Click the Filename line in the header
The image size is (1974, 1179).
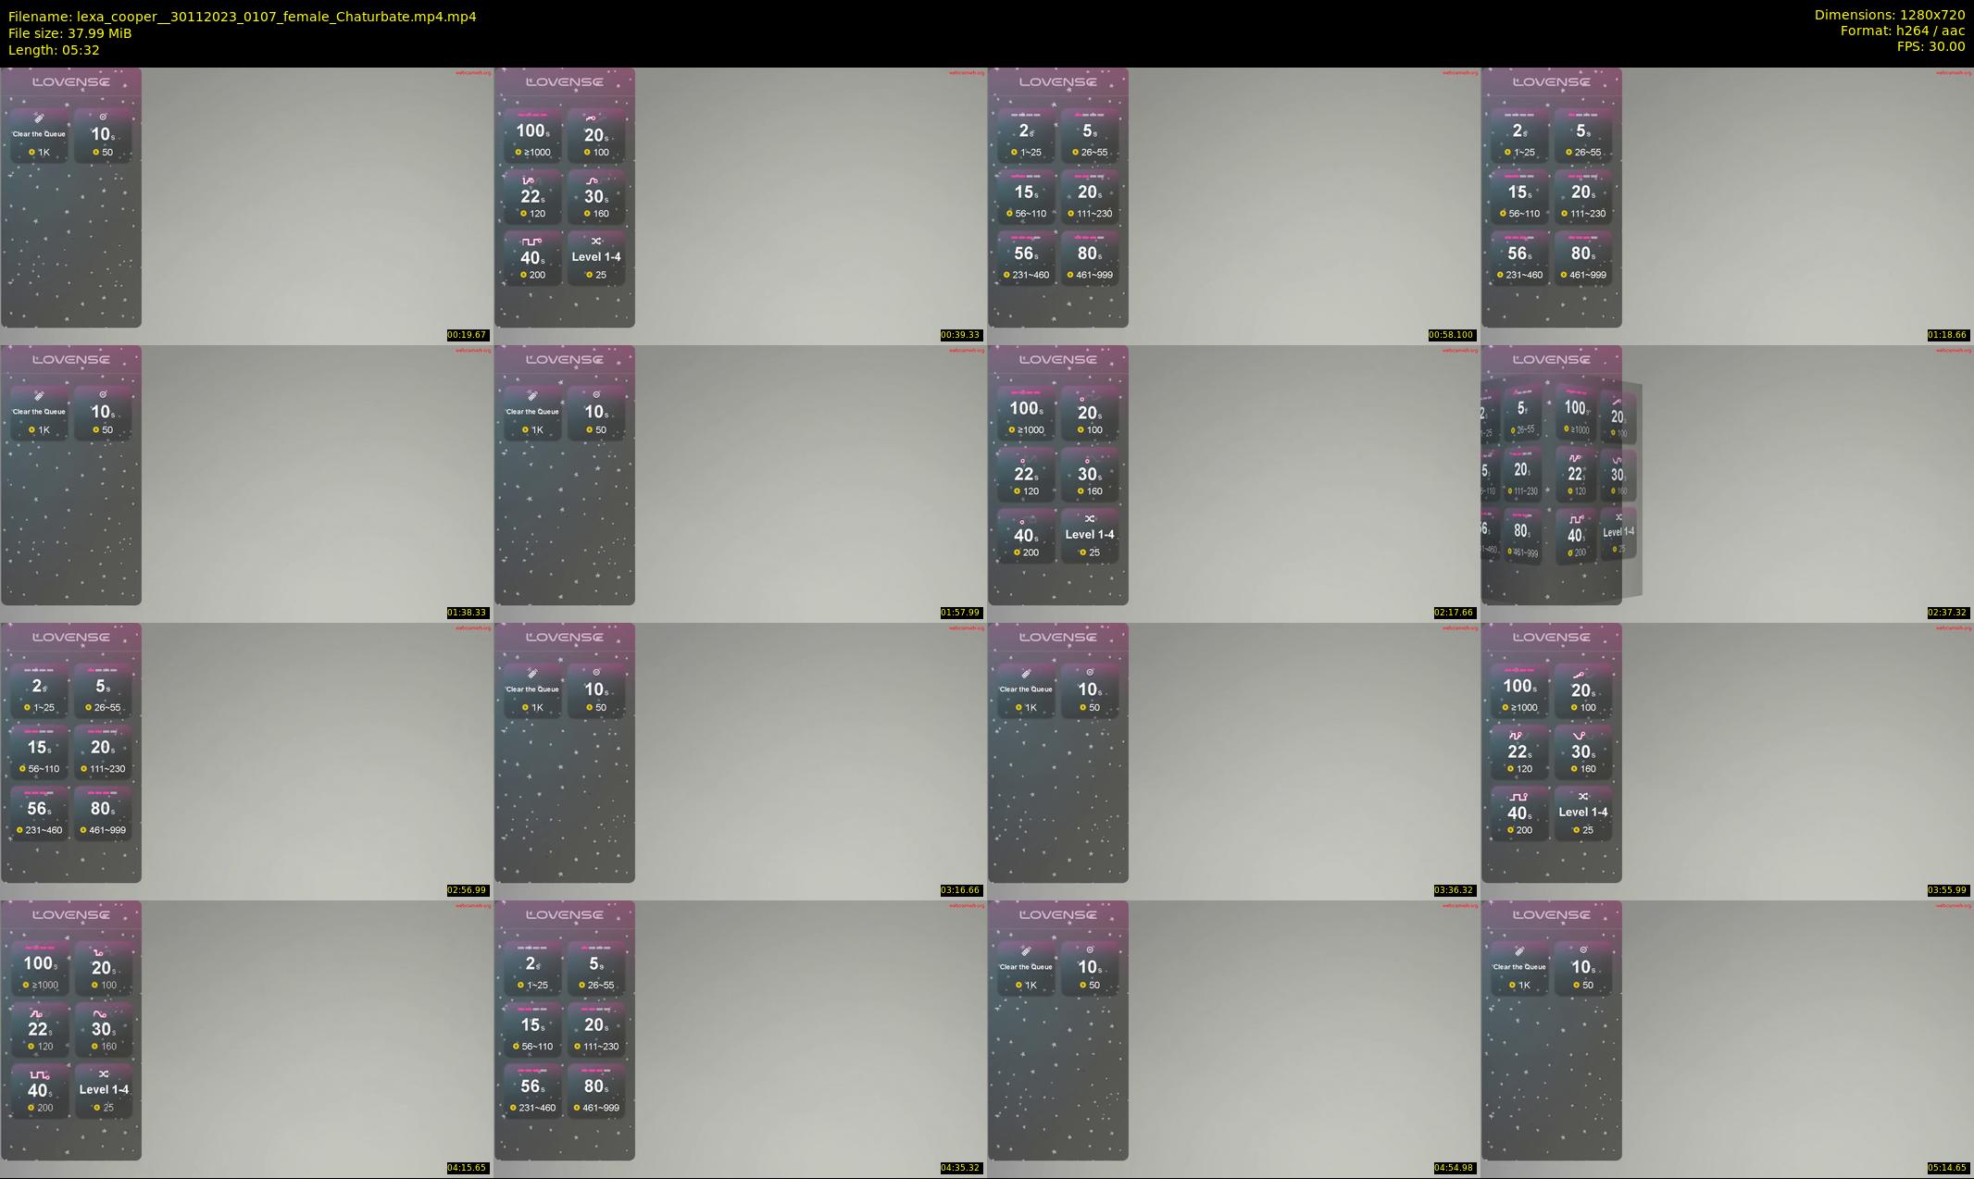(x=243, y=17)
